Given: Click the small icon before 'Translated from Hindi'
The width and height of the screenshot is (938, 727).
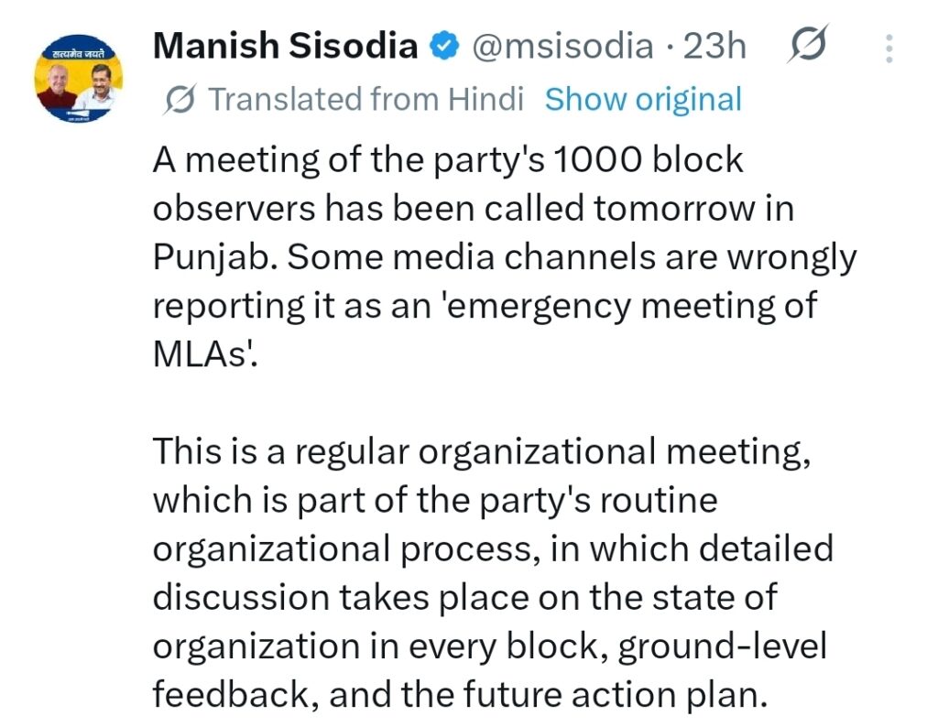Looking at the screenshot, I should (180, 99).
